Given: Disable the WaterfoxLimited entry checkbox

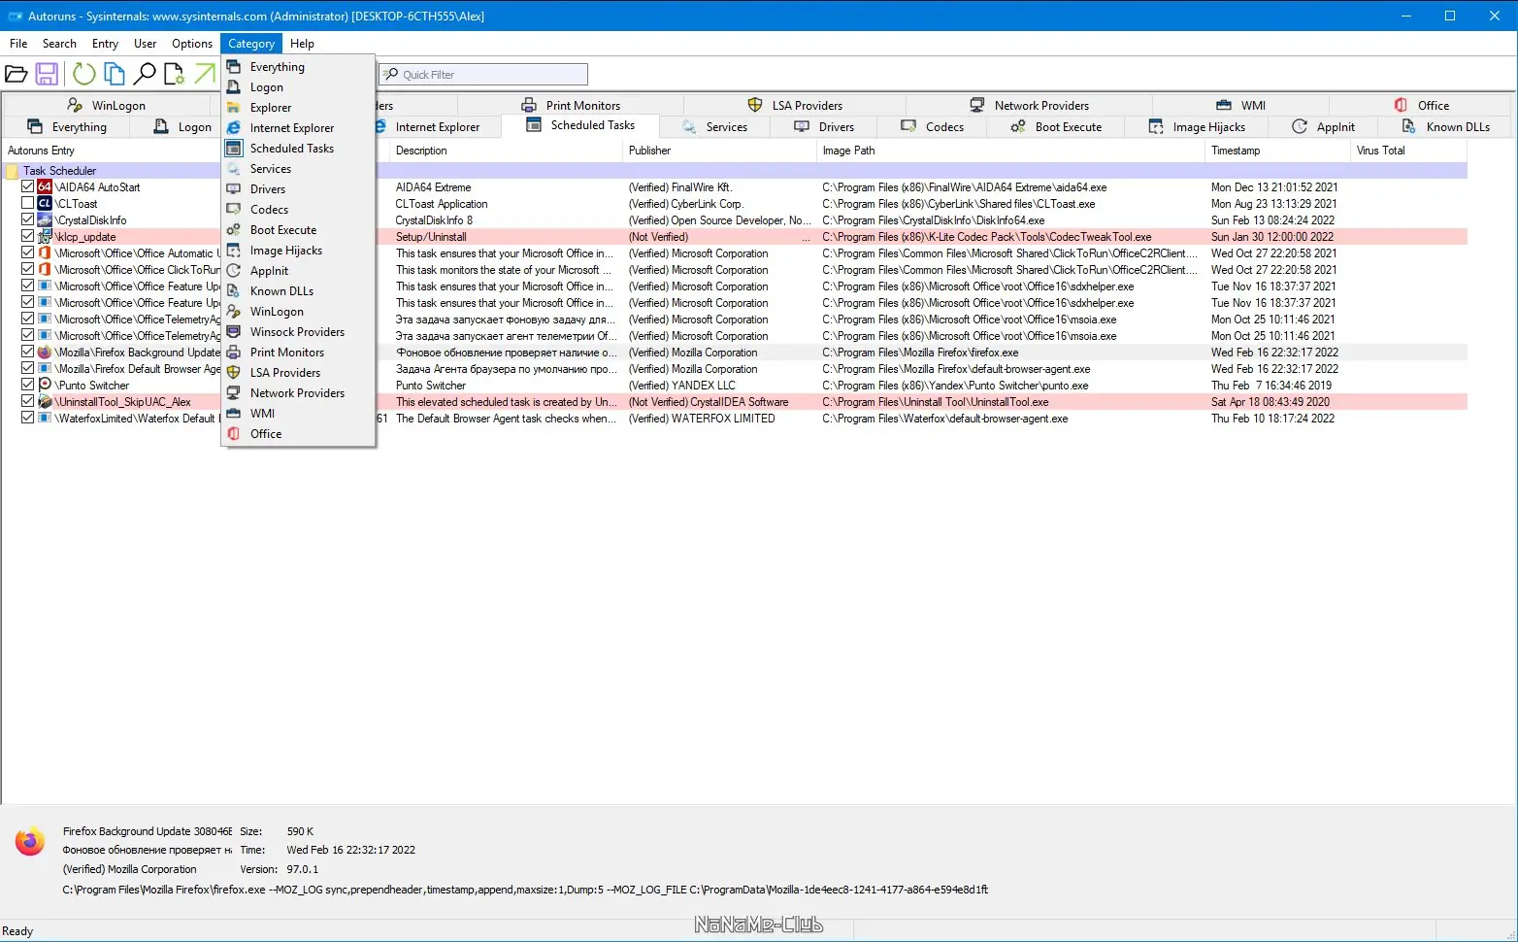Looking at the screenshot, I should [28, 419].
